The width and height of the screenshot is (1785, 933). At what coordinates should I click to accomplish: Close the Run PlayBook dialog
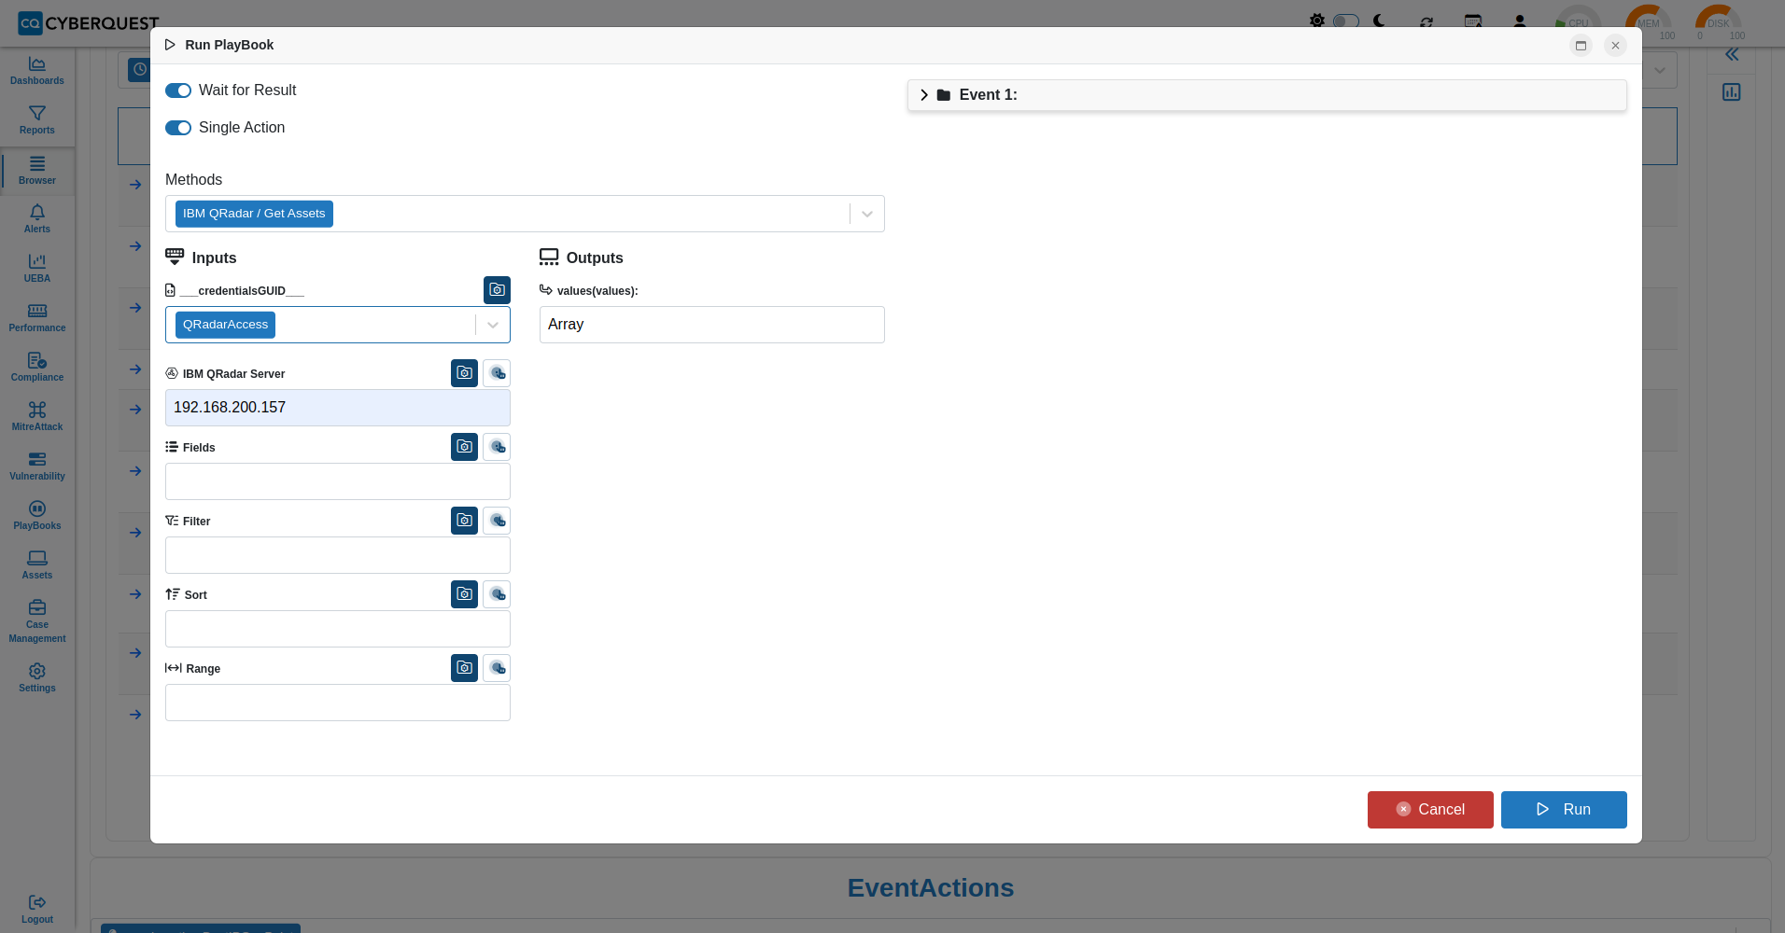pyautogui.click(x=1615, y=46)
